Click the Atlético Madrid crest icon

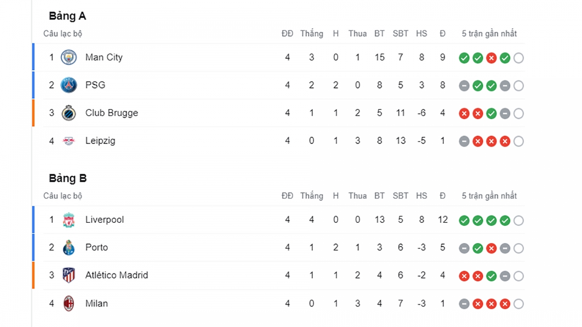click(x=69, y=276)
